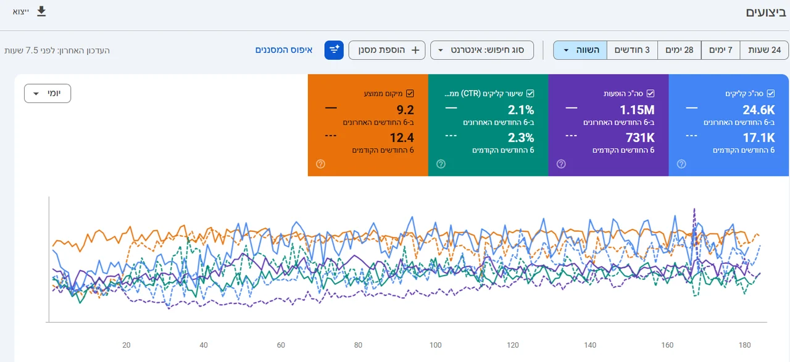This screenshot has height=362, width=790.
Task: Uncheck the שיעור קליקים (CTR) checkbox
Action: coord(530,94)
